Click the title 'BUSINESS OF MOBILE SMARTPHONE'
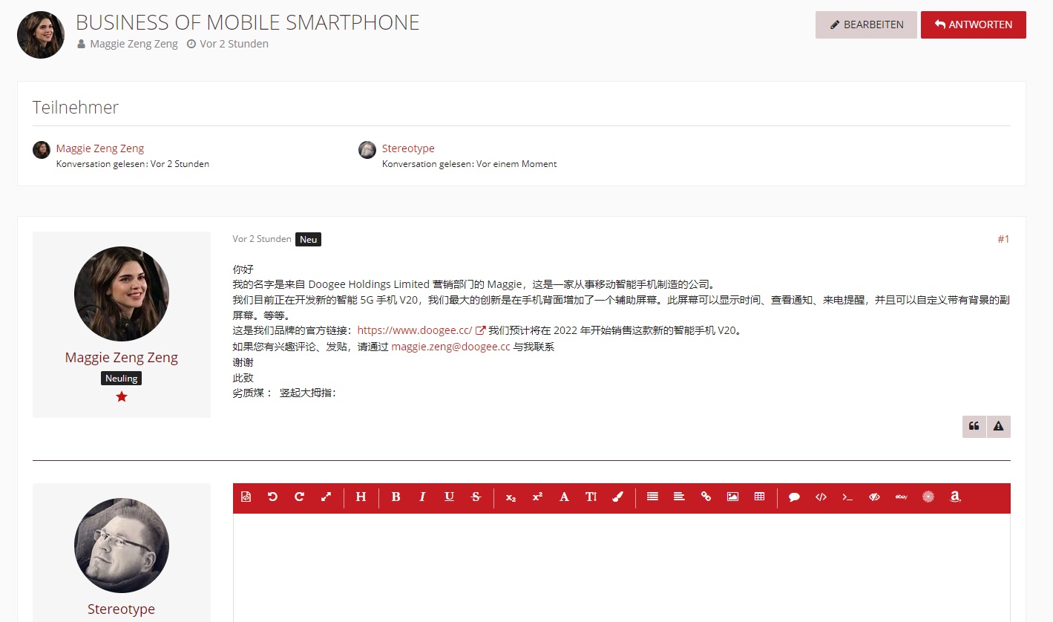 pyautogui.click(x=248, y=23)
